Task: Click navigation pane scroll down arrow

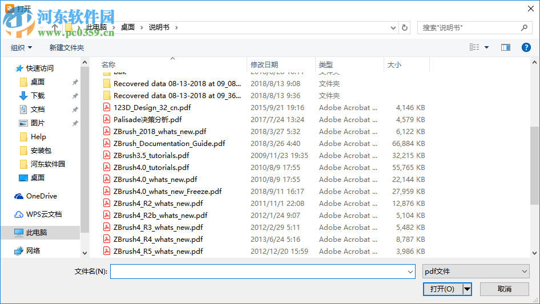Action: click(x=84, y=253)
